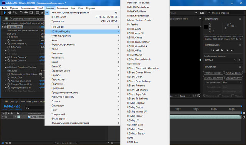Image resolution: width=246 pixels, height=145 pixels.
Task: Open the Окно menu
Action: pos(80,8)
